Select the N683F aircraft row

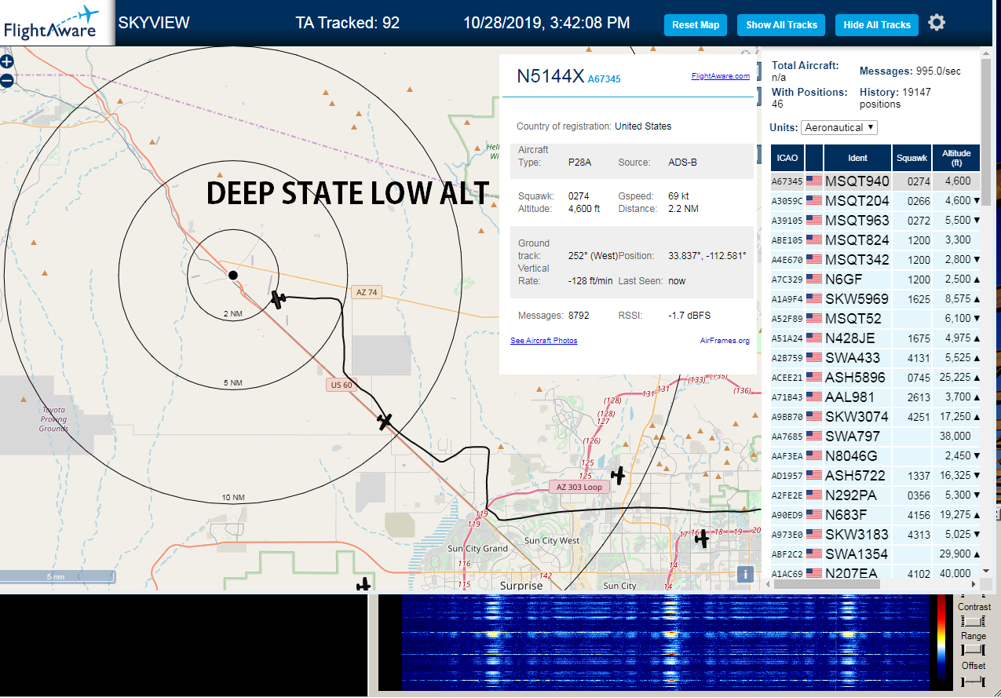click(875, 515)
